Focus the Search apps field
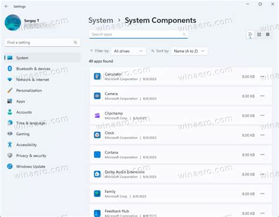 coord(138,34)
